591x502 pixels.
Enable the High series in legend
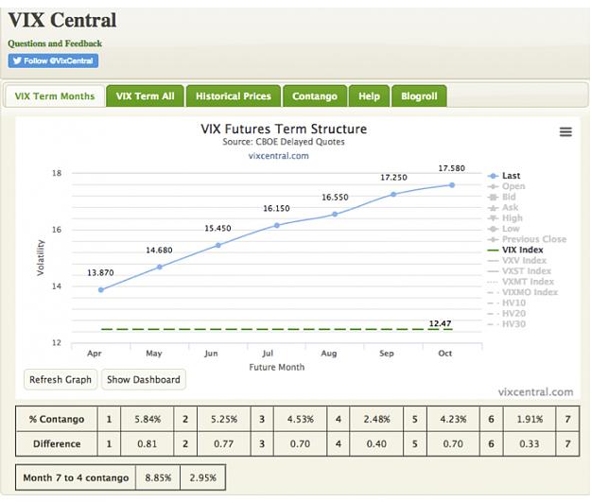click(x=505, y=217)
